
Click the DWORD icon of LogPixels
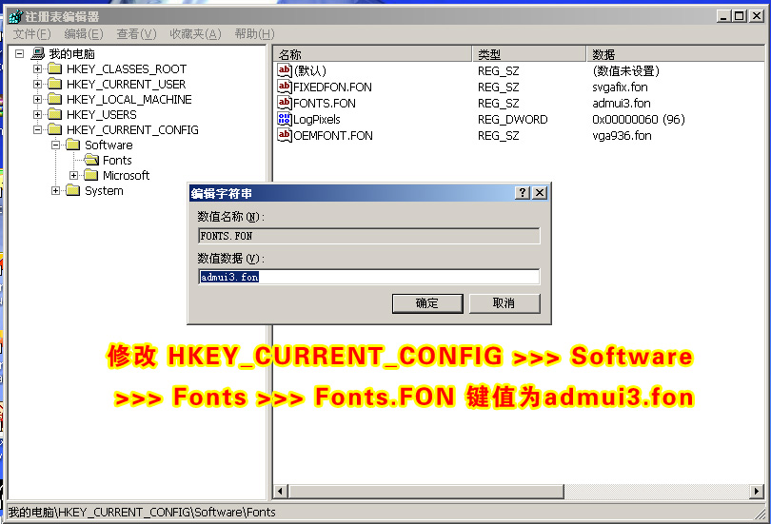(x=285, y=119)
